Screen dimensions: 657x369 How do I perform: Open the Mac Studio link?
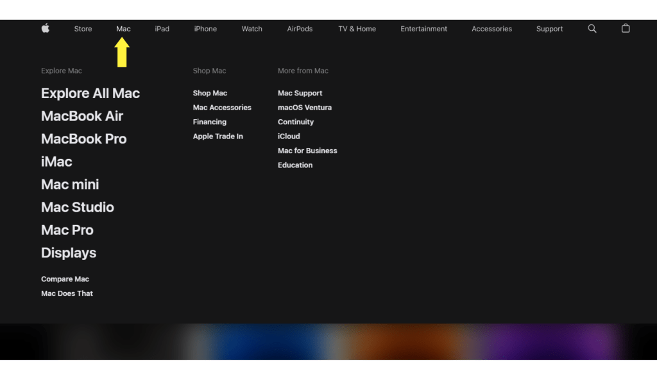[78, 207]
